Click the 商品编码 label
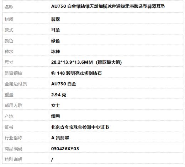Screen dimensions: 185x167 pyautogui.click(x=13, y=149)
